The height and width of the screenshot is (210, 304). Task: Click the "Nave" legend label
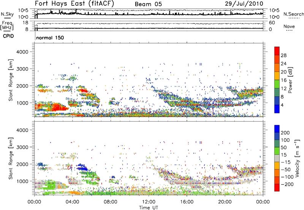[289, 26]
